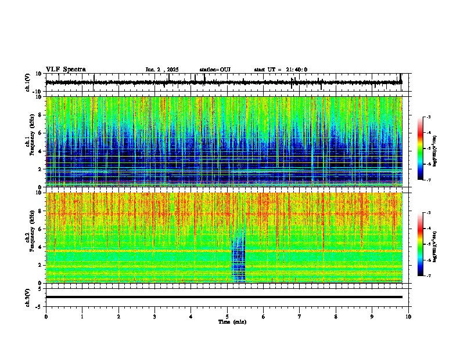
Task: Click the "-7" value below the ch.2 color bar
Action: (428, 276)
